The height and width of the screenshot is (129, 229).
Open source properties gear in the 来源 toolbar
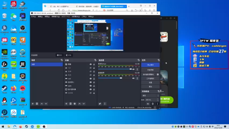pyautogui.click(x=75, y=104)
